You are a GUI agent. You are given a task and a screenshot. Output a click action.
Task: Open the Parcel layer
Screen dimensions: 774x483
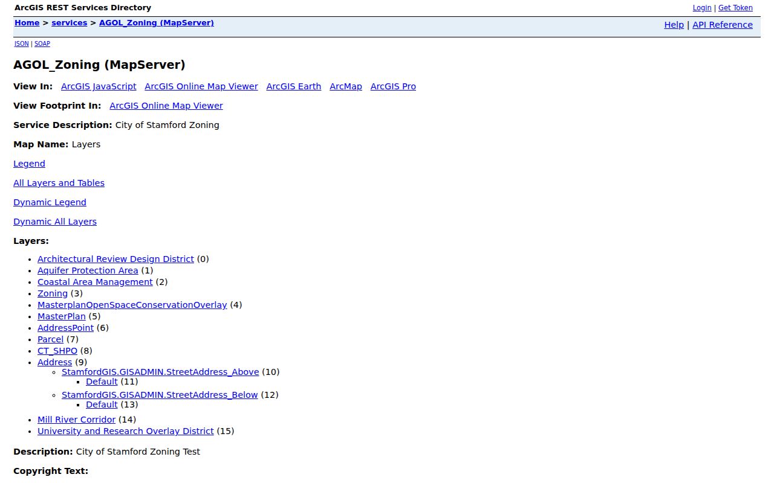click(x=50, y=339)
